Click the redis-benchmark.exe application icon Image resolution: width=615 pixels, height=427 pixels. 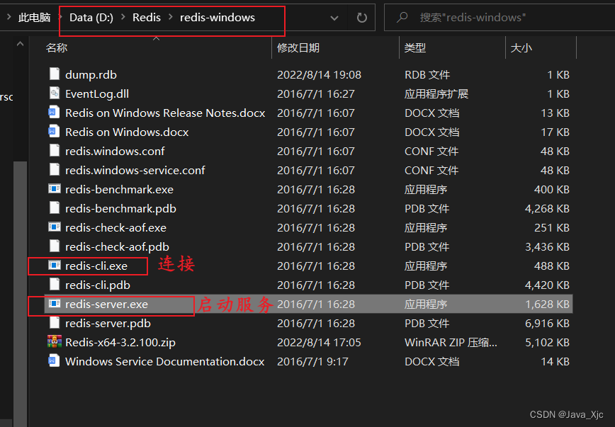pyautogui.click(x=55, y=189)
